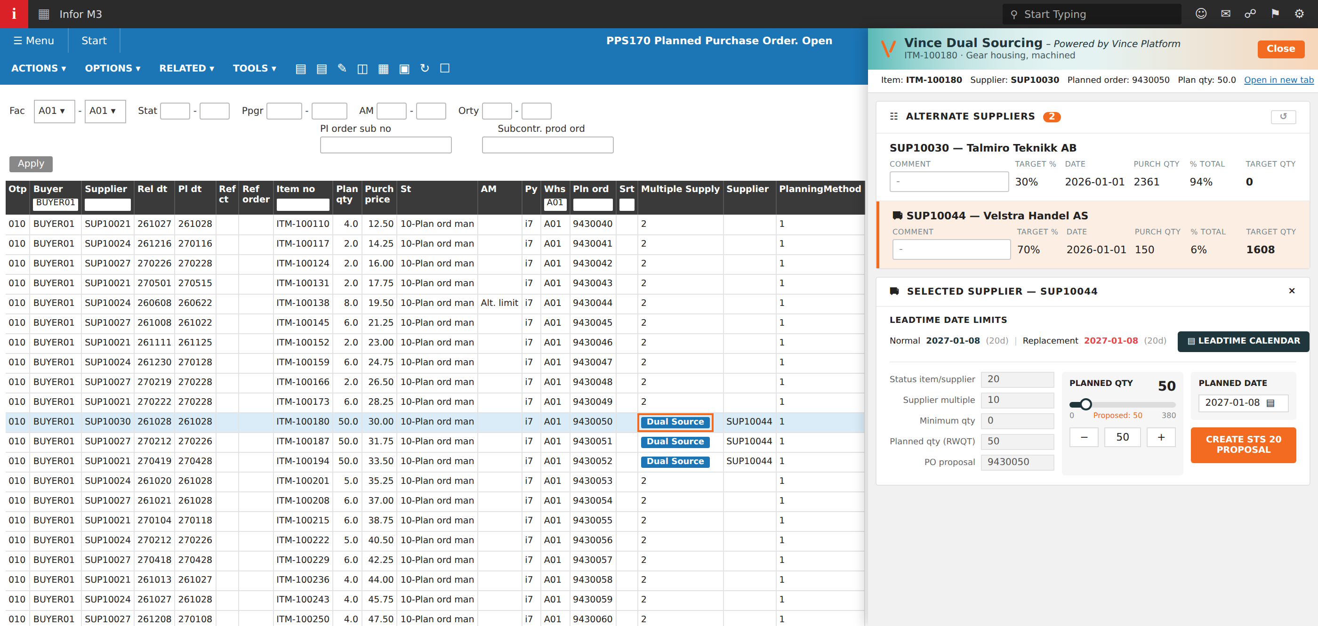Open the Leadtime Calendar
This screenshot has height=626, width=1318.
tap(1243, 341)
